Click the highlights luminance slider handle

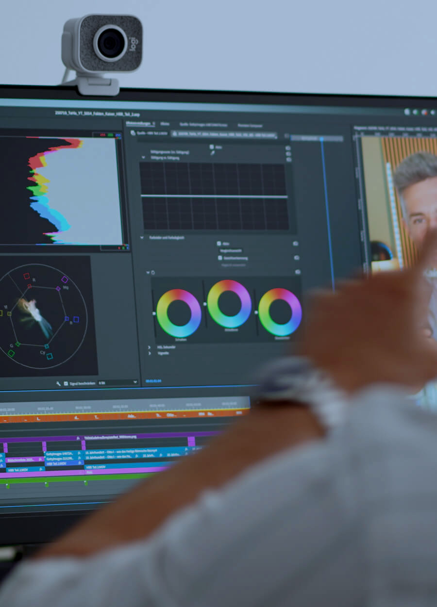[256, 312]
